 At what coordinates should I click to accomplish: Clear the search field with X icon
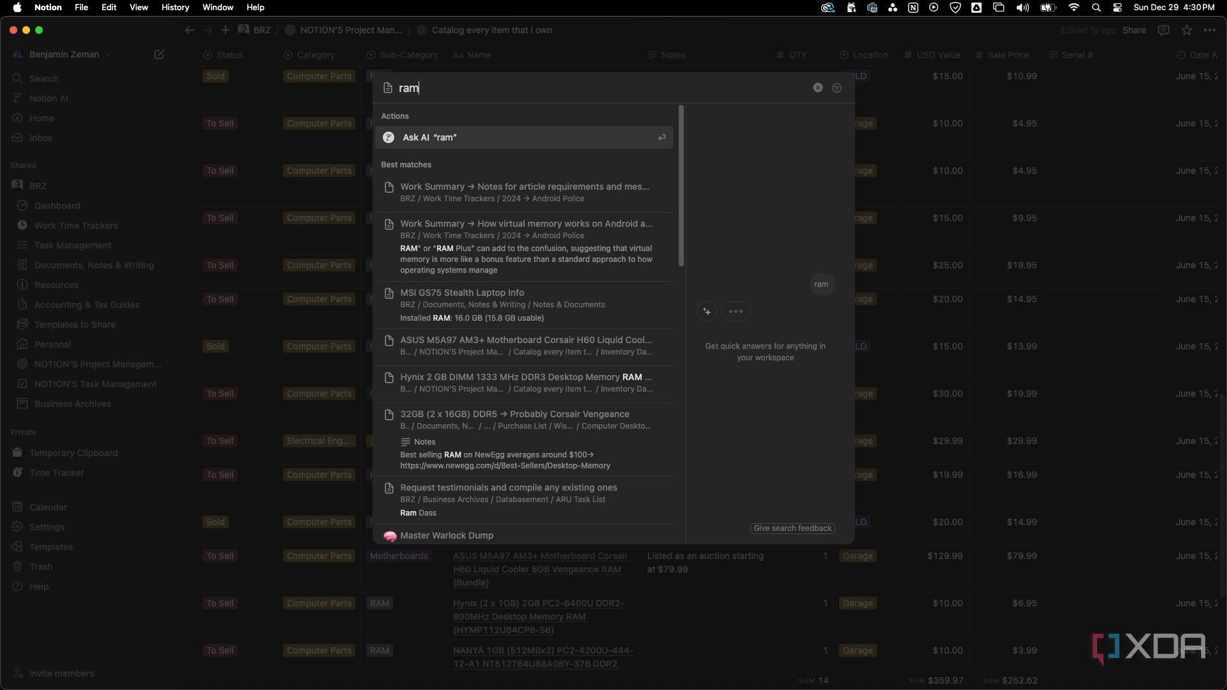click(817, 88)
